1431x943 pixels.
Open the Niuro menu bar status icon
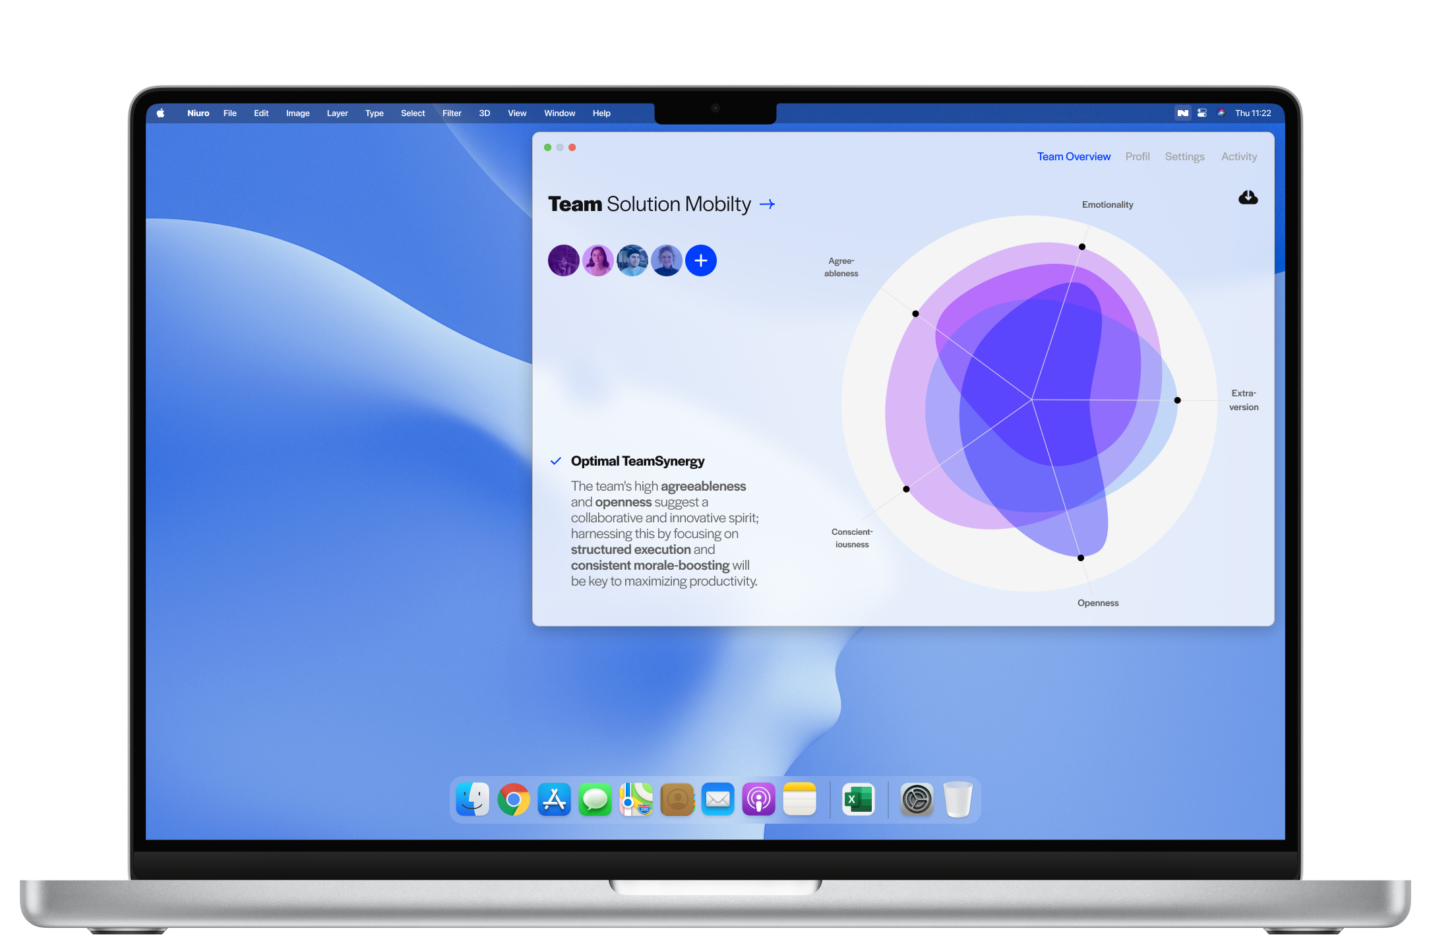tap(1183, 113)
